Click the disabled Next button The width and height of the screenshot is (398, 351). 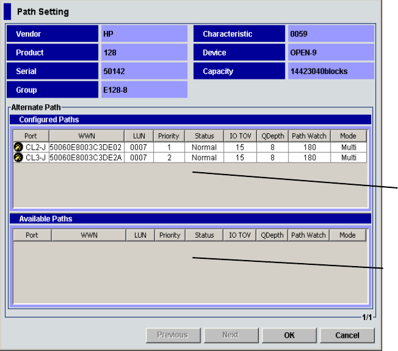point(230,335)
